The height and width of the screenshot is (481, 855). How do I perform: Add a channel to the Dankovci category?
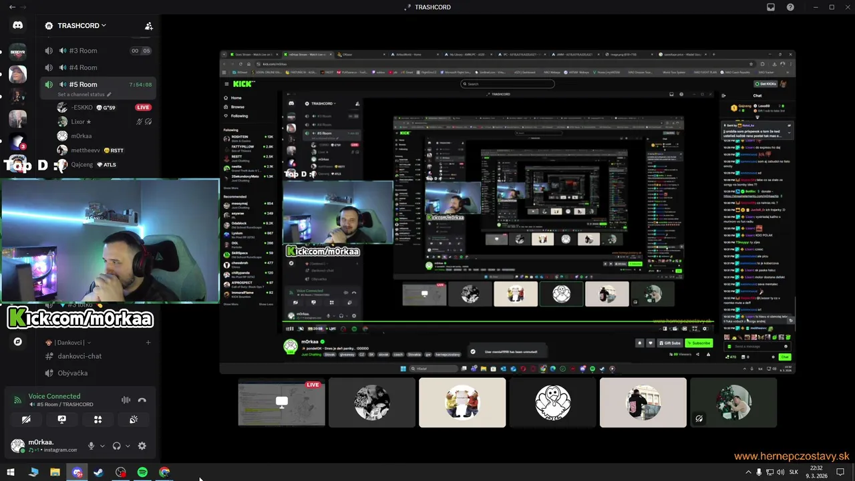(x=148, y=342)
